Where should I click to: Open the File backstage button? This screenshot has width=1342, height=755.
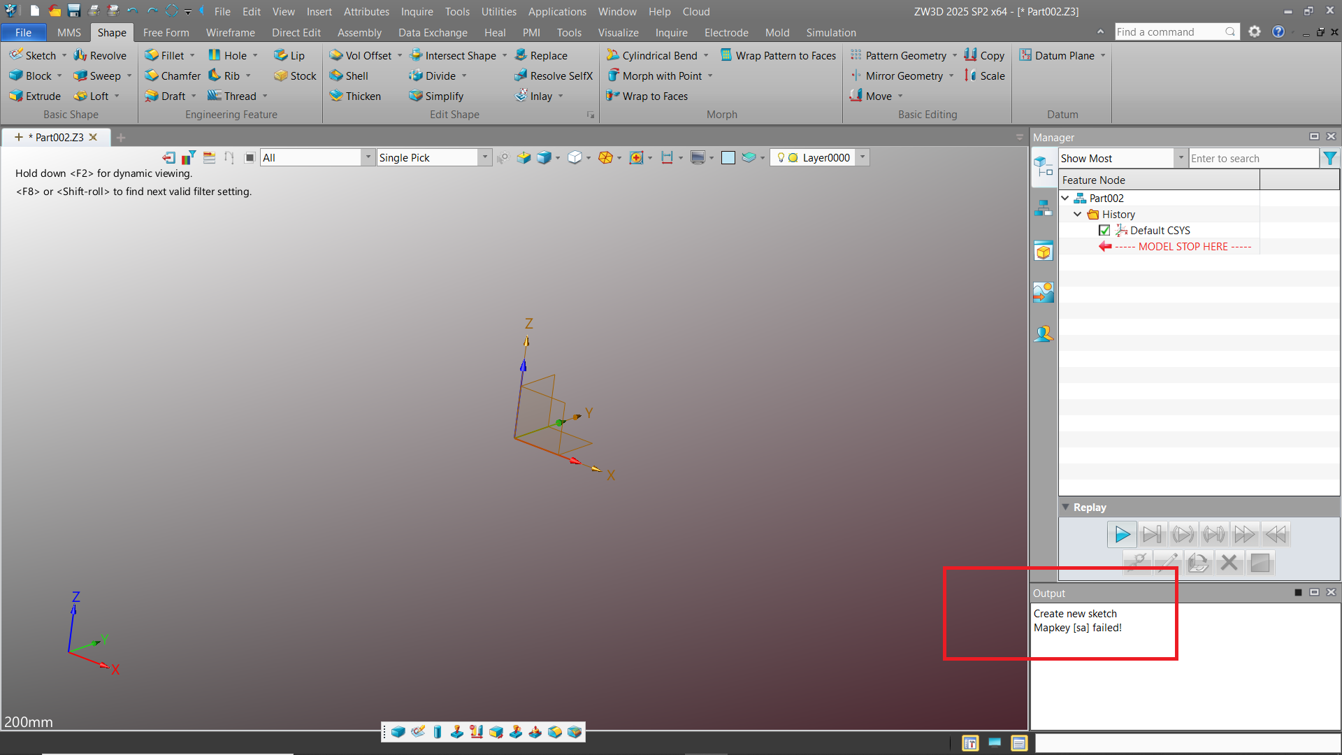coord(24,32)
